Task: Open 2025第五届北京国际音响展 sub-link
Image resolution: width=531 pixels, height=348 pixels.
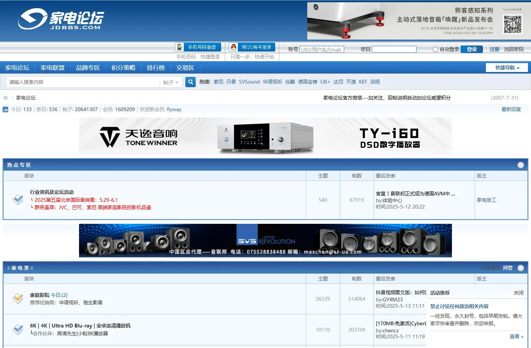Action: [x=76, y=200]
